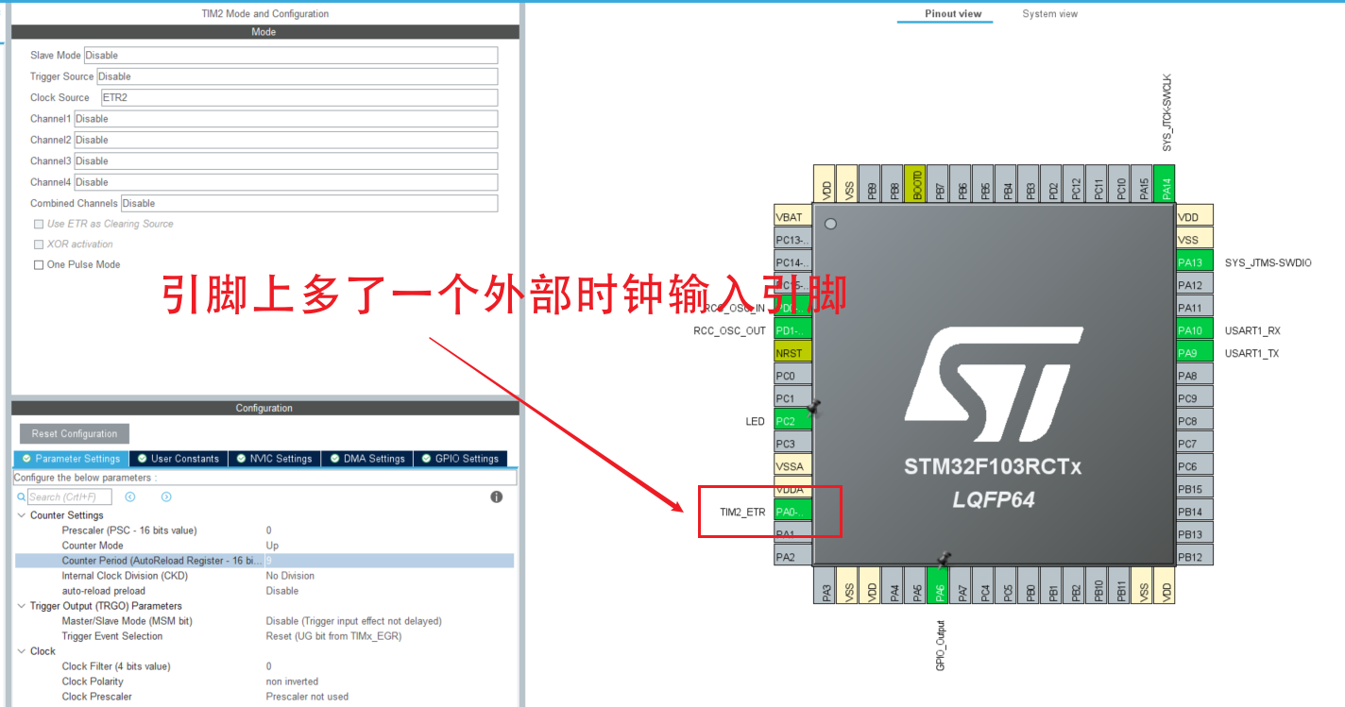Collapse the Clock parameters group
The image size is (1345, 707).
click(22, 651)
